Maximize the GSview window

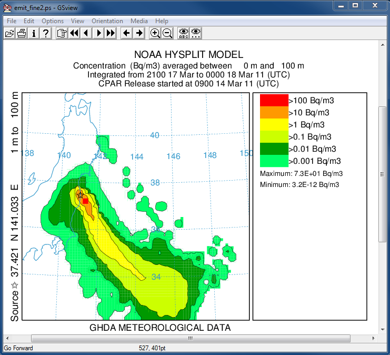(x=355, y=6)
